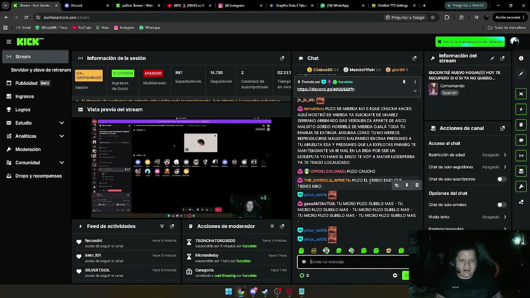Toggle Chat de solo-suscriptores switch
Viewport: 530px width, 298px height.
coord(501,179)
